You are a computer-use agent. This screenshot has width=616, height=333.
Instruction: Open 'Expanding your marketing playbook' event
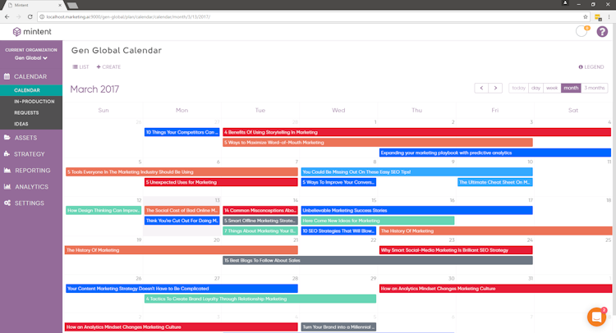click(x=495, y=153)
